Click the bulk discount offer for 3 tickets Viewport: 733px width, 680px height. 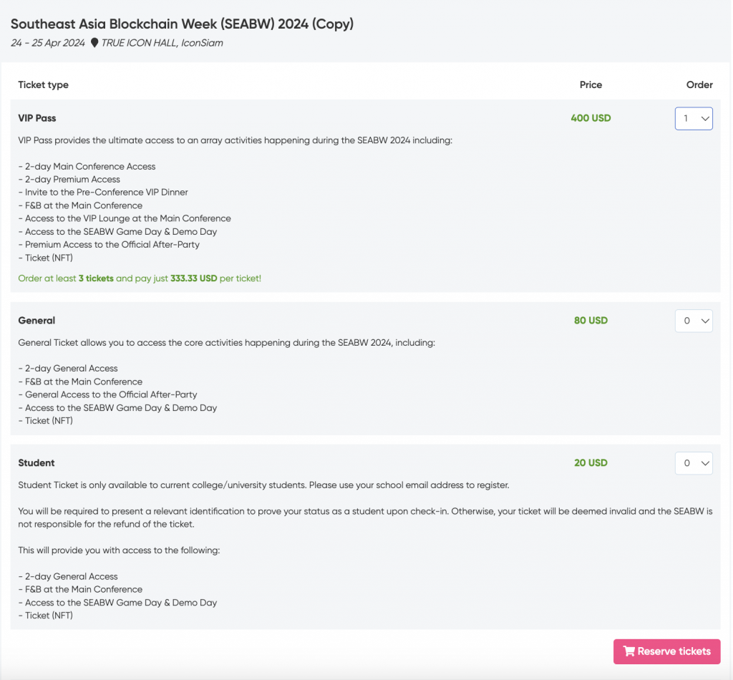click(x=140, y=278)
